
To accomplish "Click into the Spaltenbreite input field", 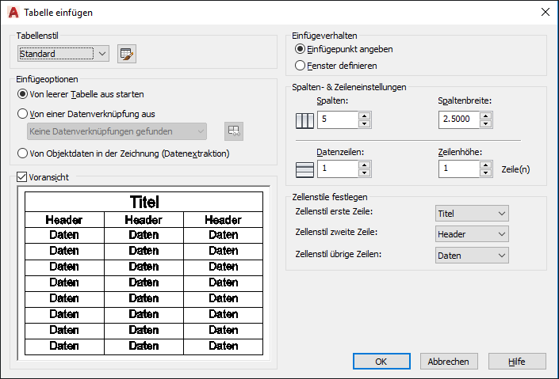I will click(459, 119).
